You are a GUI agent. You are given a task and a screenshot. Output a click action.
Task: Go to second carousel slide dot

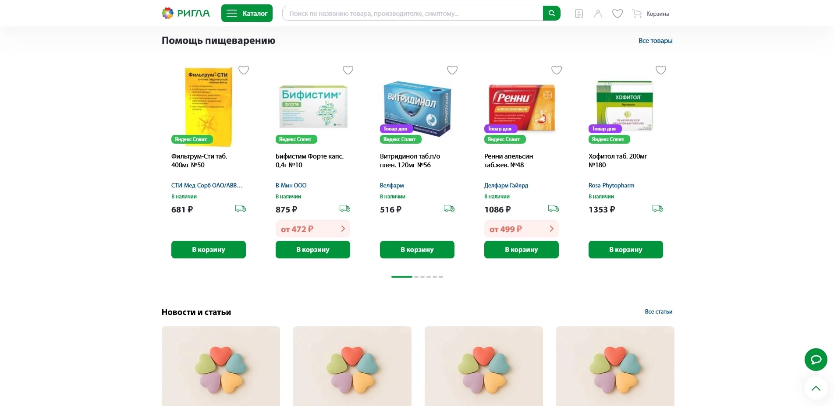tap(416, 277)
